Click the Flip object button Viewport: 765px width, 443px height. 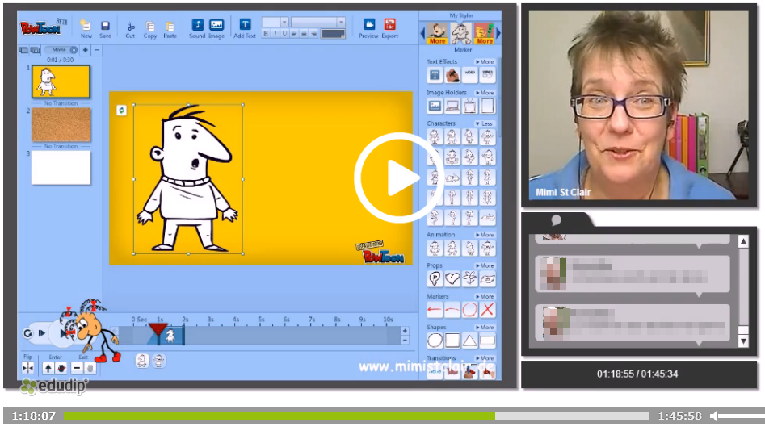(27, 368)
